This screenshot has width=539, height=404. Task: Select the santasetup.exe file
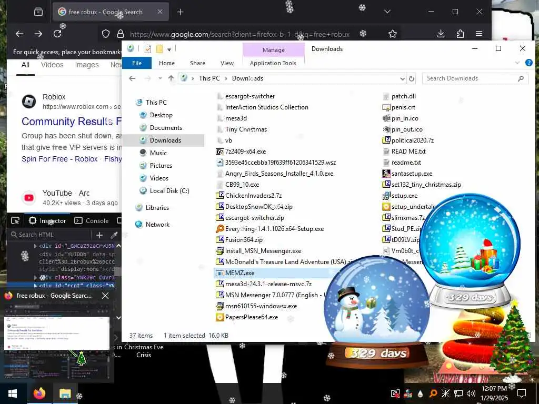click(412, 174)
